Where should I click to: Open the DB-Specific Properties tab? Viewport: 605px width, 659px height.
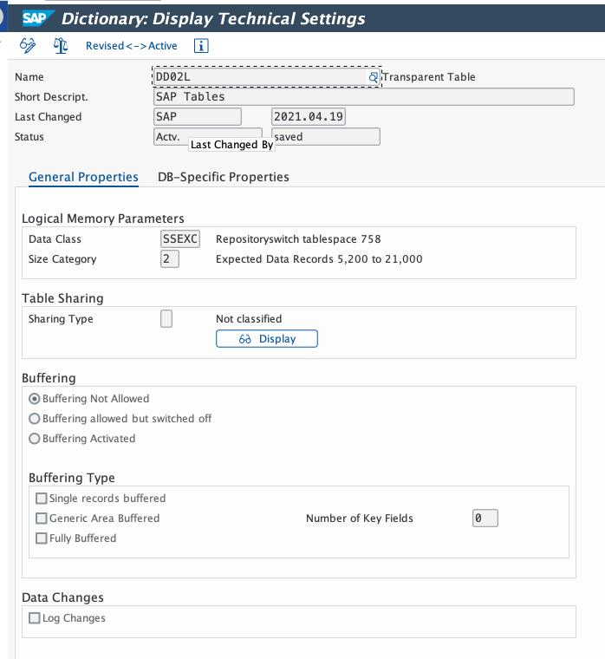(x=223, y=177)
